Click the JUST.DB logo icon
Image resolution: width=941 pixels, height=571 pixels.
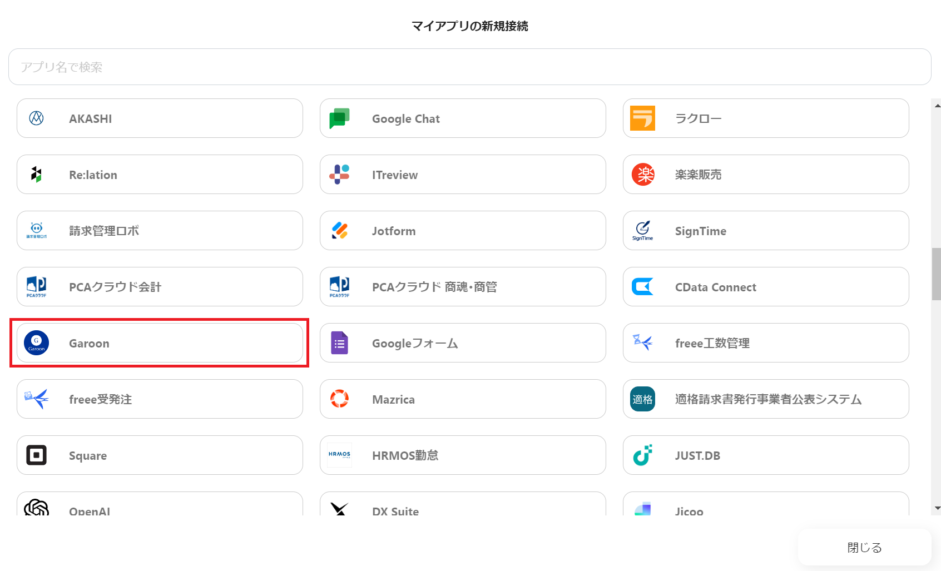coord(642,455)
